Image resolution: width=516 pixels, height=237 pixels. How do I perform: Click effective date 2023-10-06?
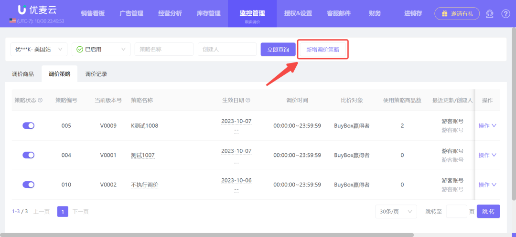tap(236, 180)
